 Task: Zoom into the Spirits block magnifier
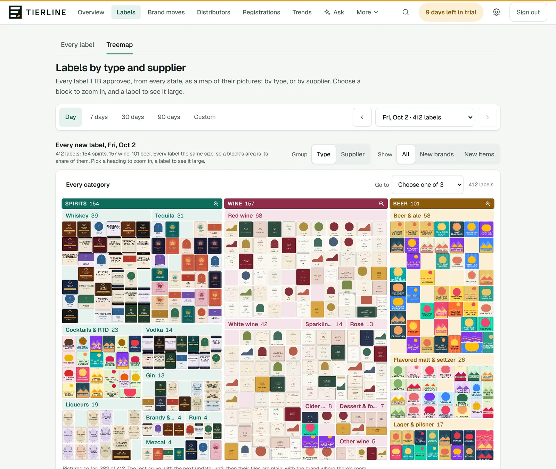(216, 204)
